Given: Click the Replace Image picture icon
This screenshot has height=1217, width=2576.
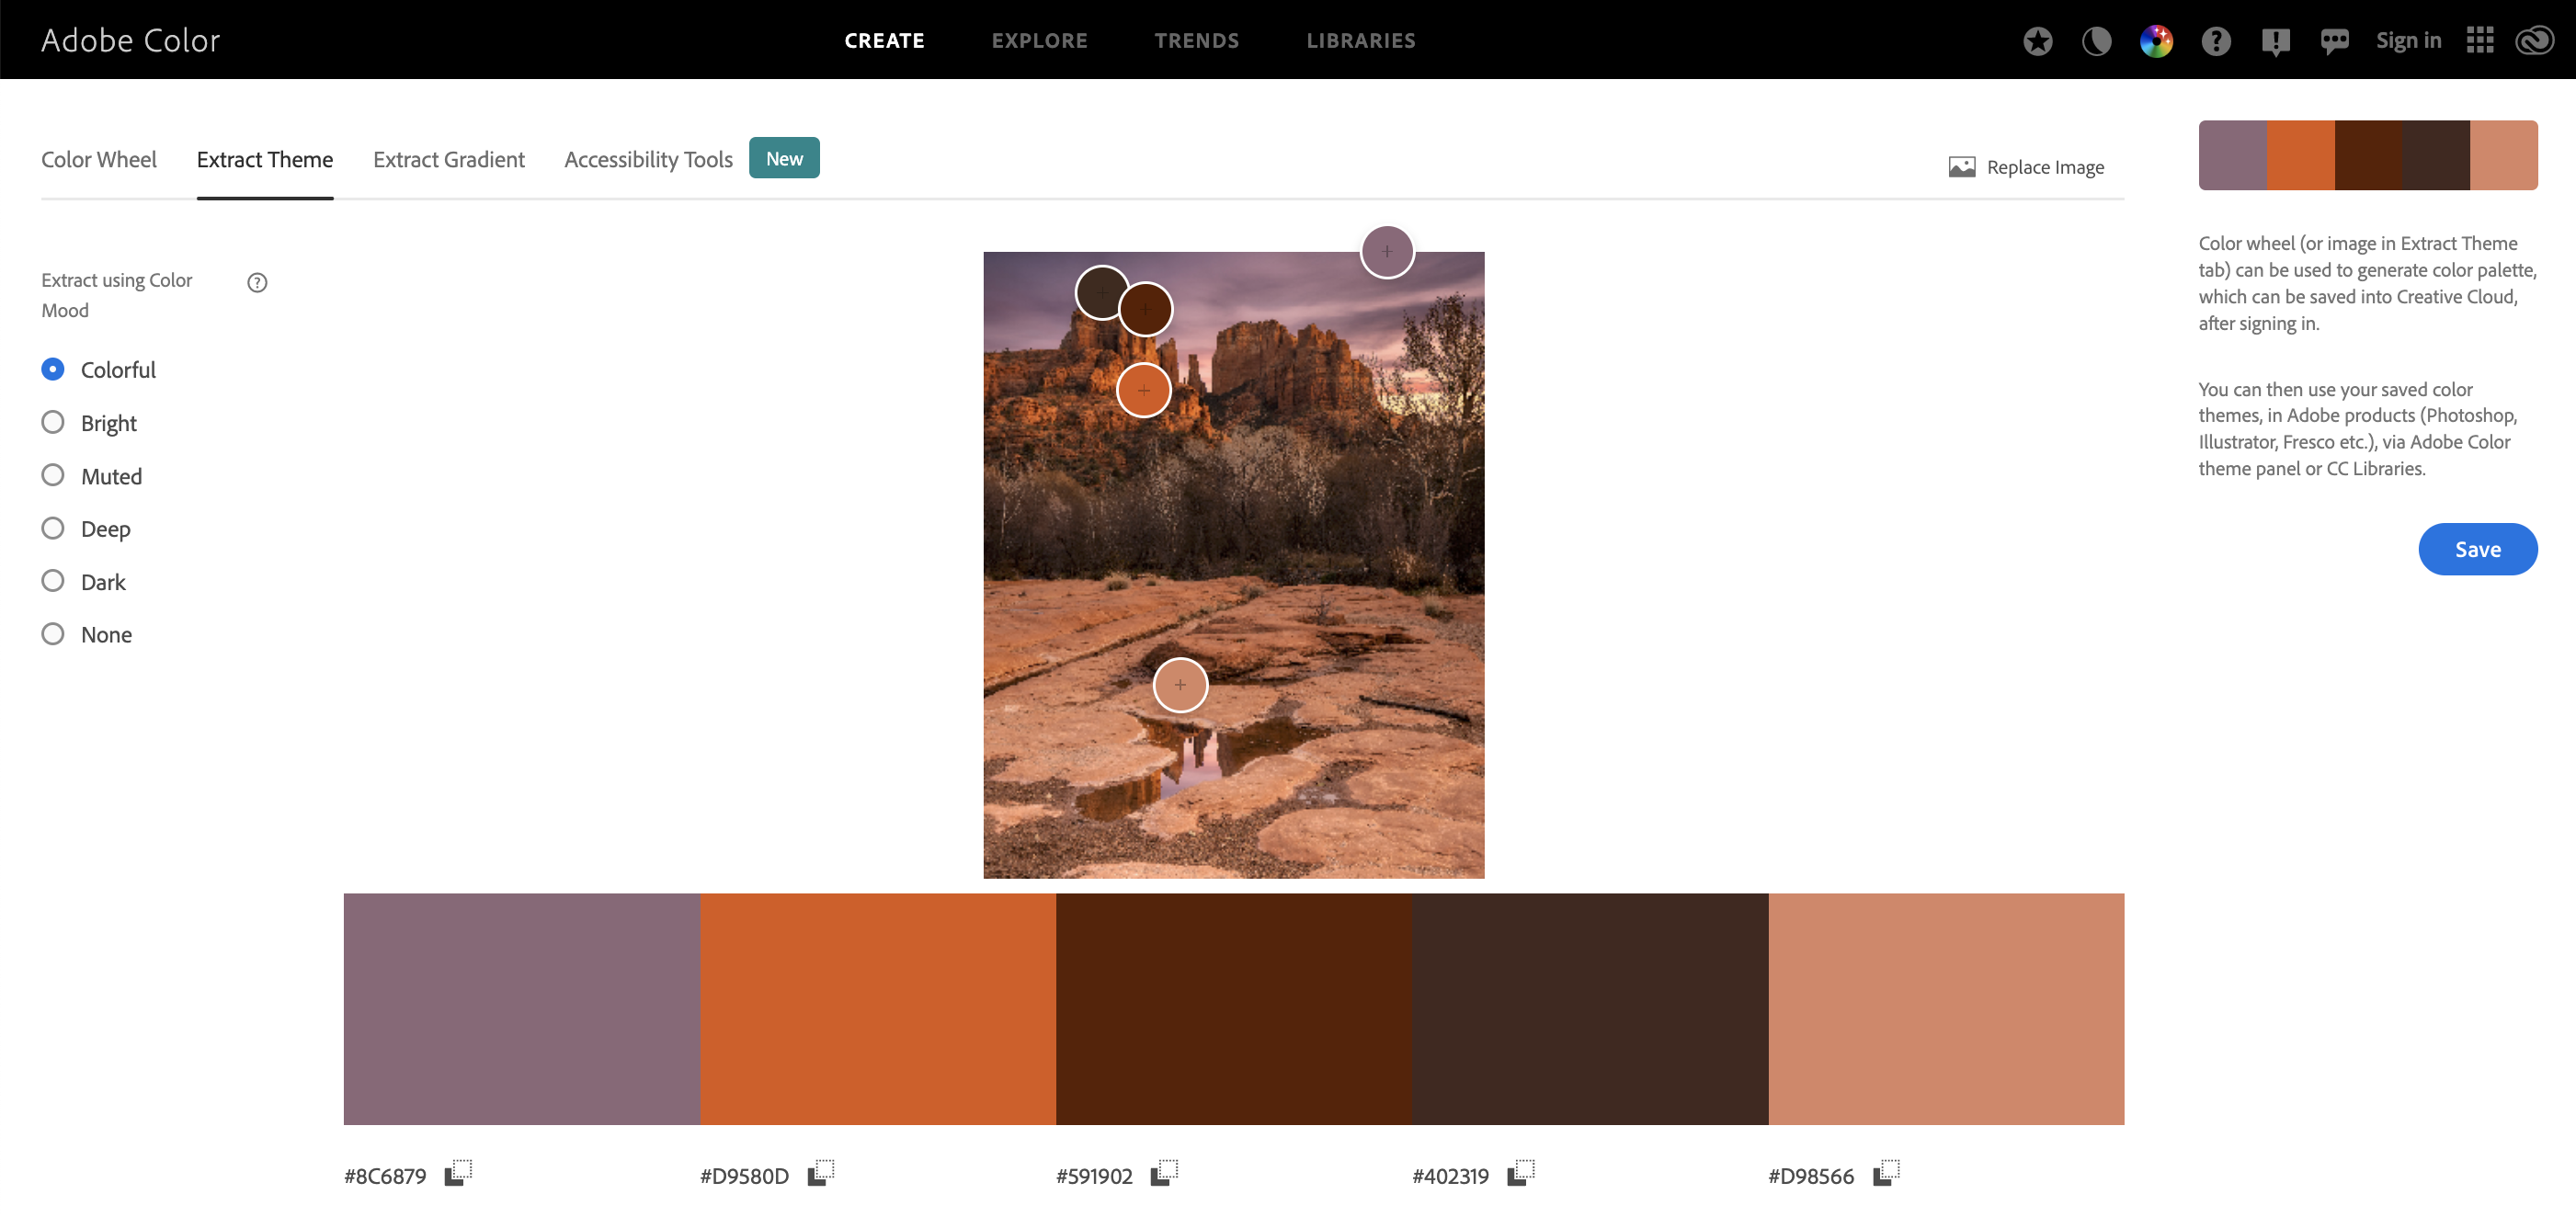Looking at the screenshot, I should [1961, 167].
